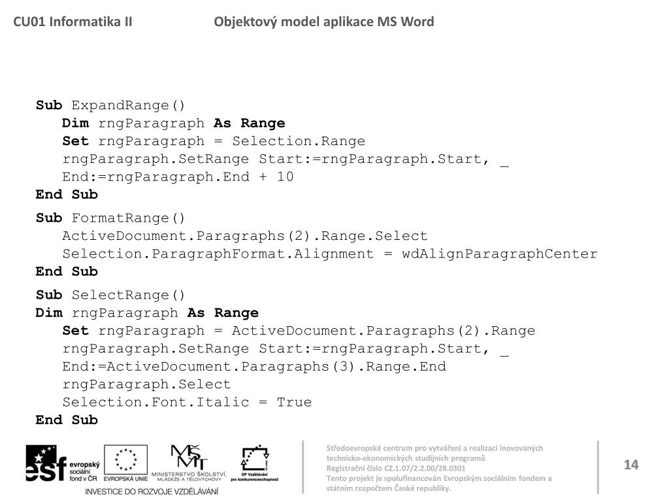Click "technicko-ekonomických studijních programů" footer line
669x502 pixels.
[406, 458]
